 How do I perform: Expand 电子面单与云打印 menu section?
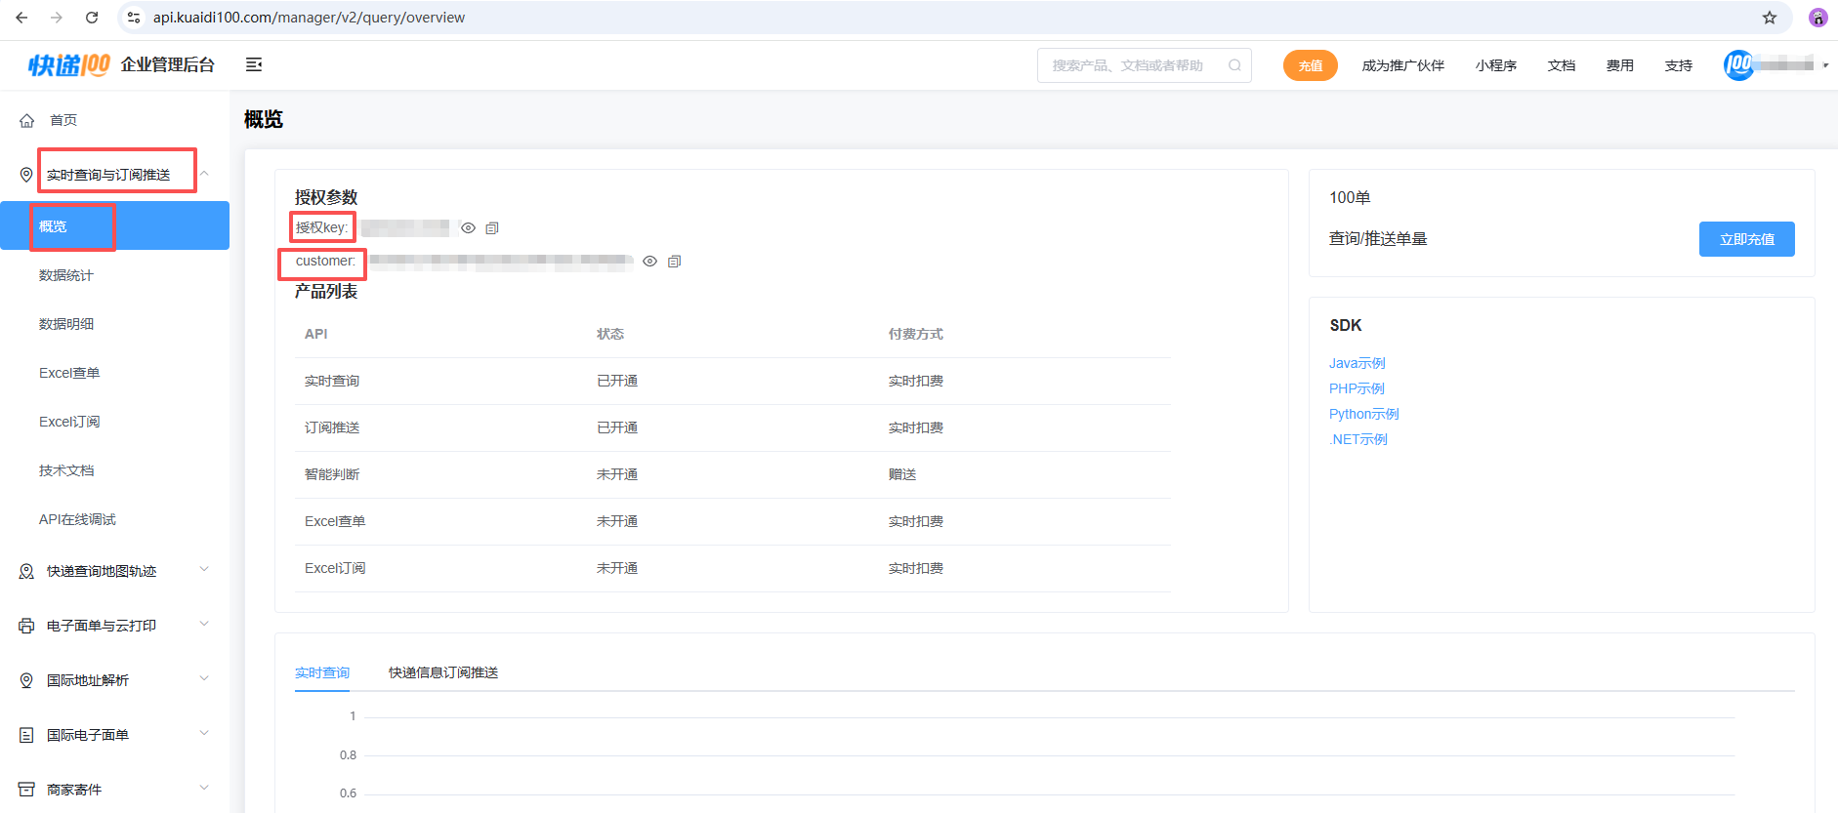[x=204, y=625]
